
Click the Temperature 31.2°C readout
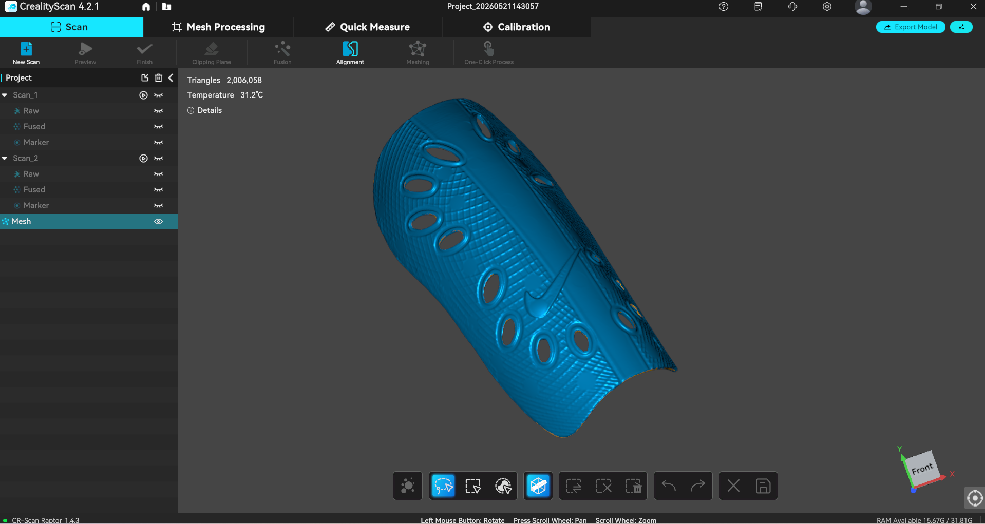pos(225,95)
